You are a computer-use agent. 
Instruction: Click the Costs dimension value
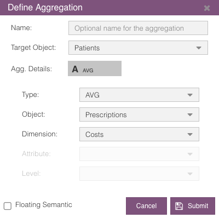coord(94,135)
